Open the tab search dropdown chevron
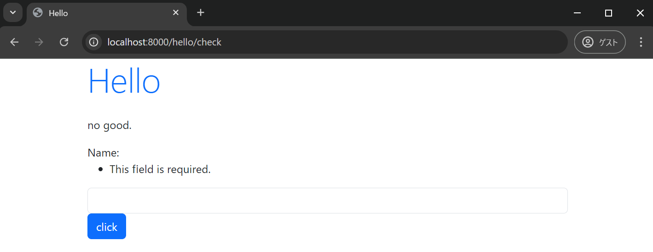This screenshot has width=653, height=252. pos(13,12)
